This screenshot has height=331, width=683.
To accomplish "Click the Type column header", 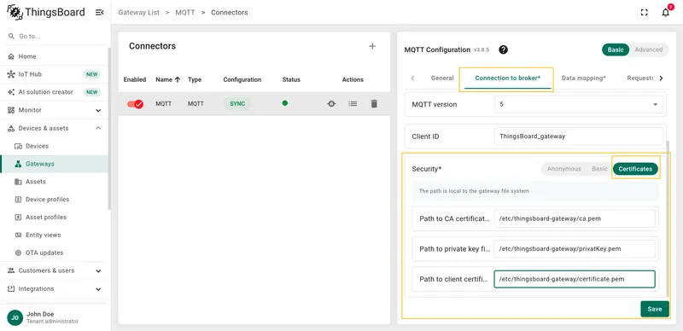I will [x=195, y=79].
